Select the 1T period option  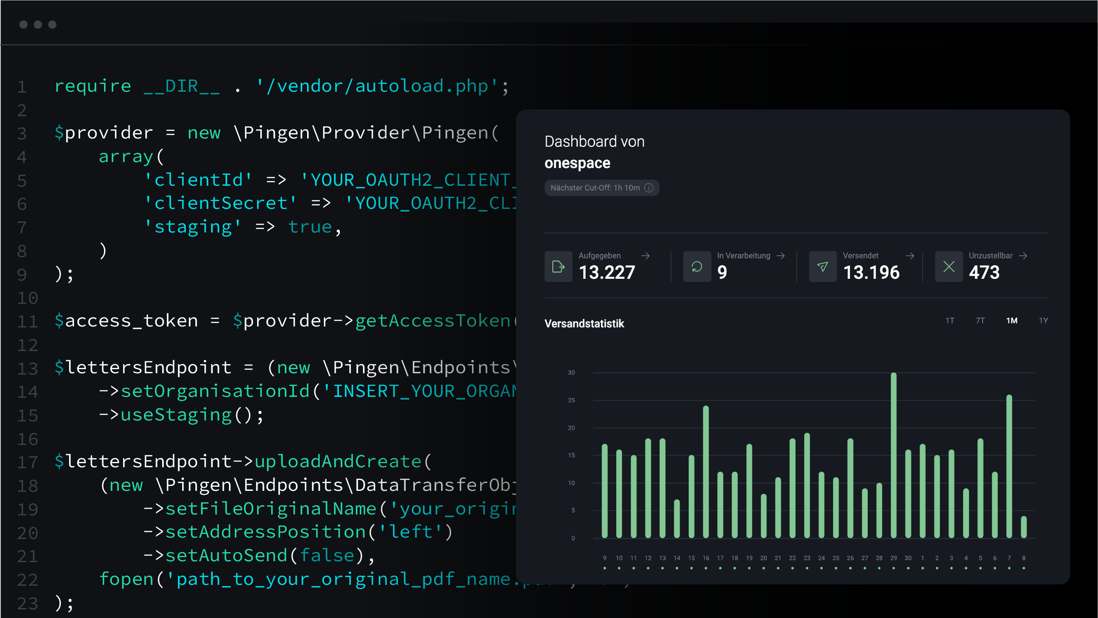tap(949, 321)
